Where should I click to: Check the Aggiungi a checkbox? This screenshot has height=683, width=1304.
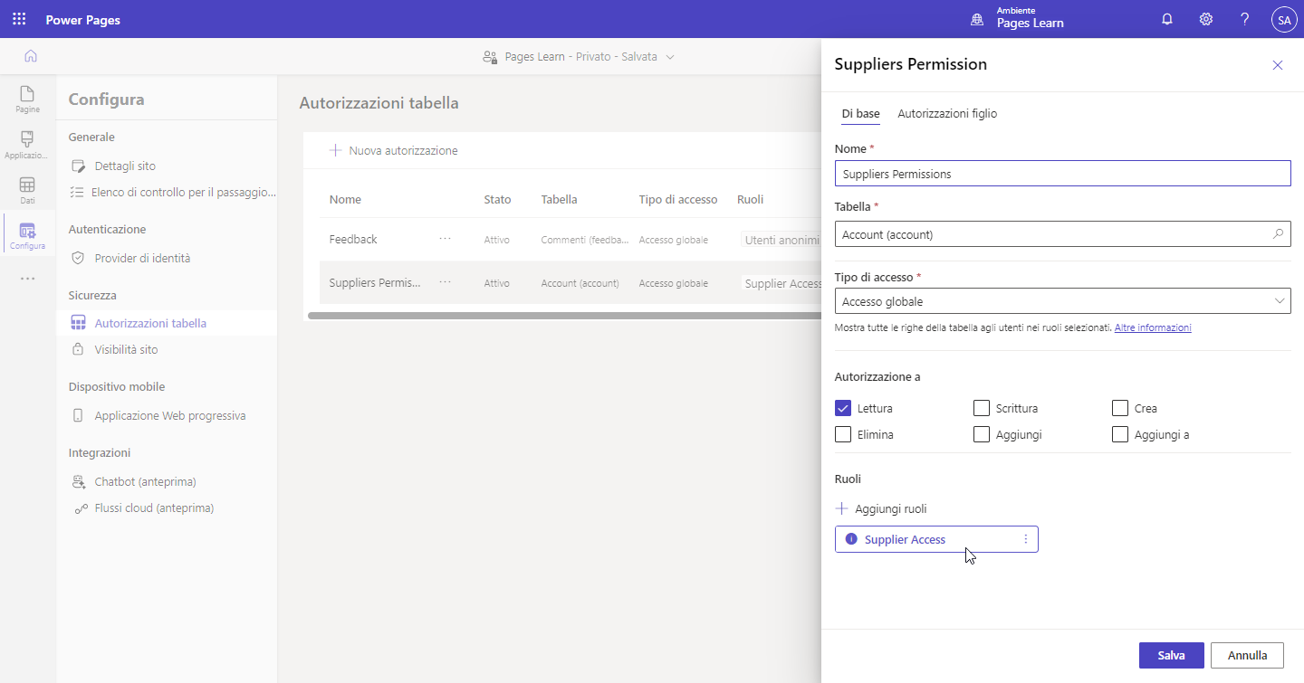(x=1120, y=434)
